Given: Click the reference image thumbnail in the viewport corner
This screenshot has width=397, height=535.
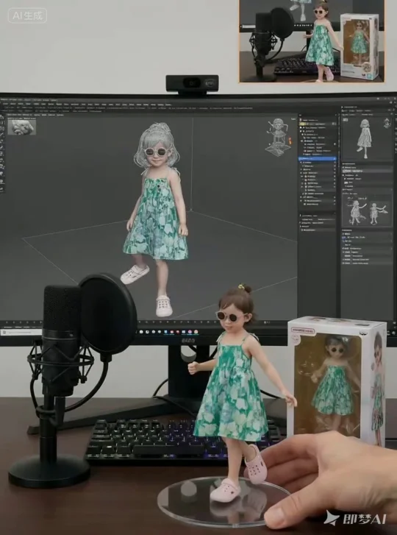Looking at the screenshot, I should pyautogui.click(x=21, y=127).
